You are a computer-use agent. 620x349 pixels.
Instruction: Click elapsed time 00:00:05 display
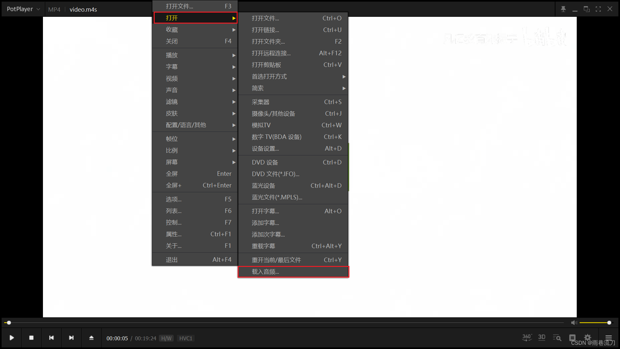click(x=117, y=338)
